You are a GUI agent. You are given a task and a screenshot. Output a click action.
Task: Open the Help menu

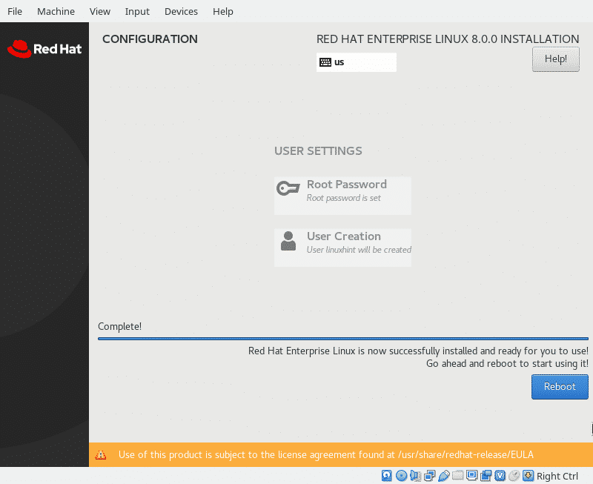[x=223, y=11]
